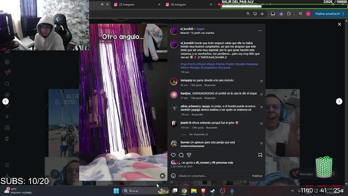Click into Añade un comentario field
The width and height of the screenshot is (348, 196).
(x=213, y=176)
